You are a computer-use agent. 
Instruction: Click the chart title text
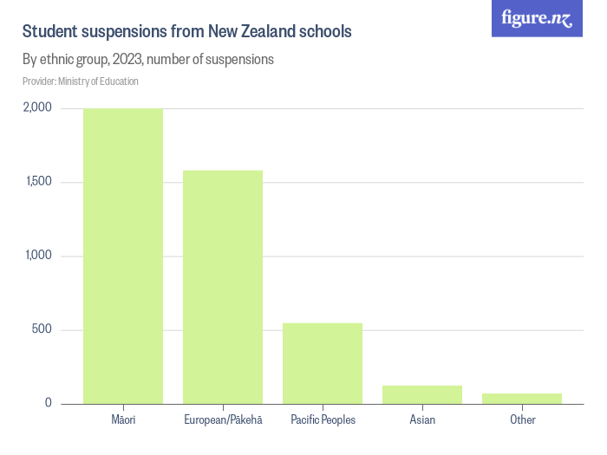pos(186,32)
